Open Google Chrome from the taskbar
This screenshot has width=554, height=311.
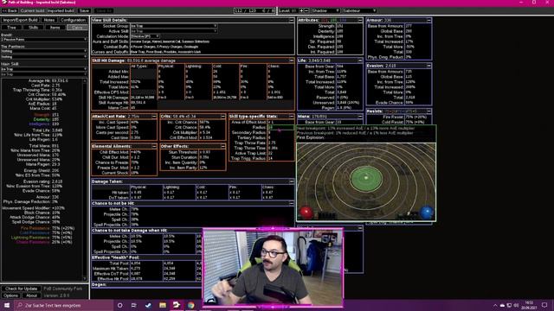(x=190, y=305)
